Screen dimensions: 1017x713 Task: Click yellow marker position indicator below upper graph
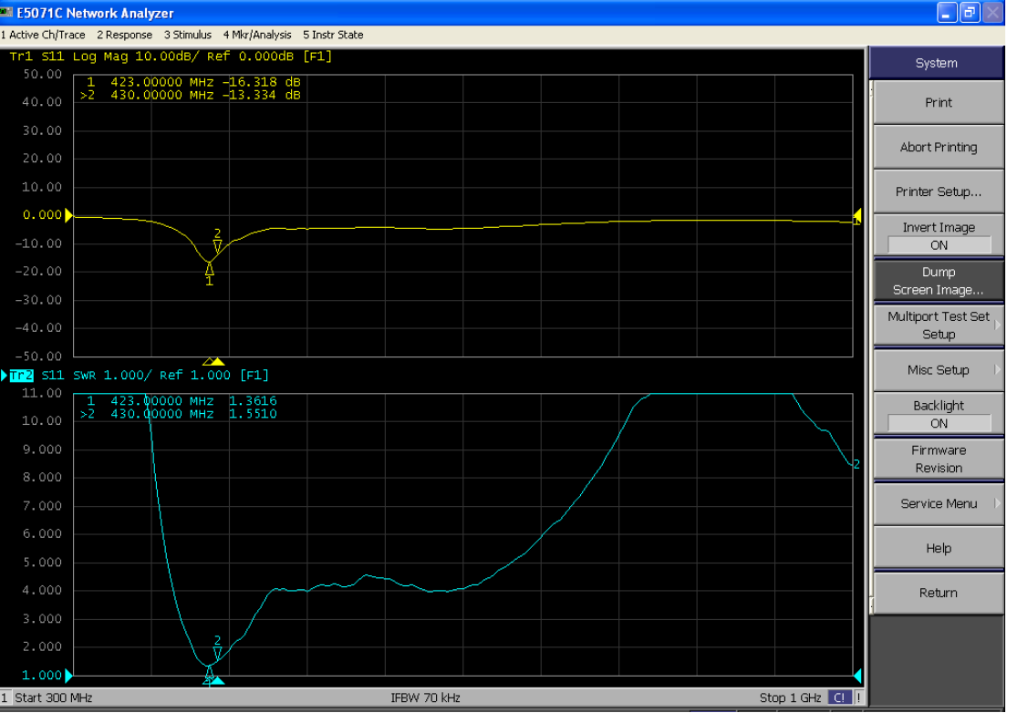point(214,361)
